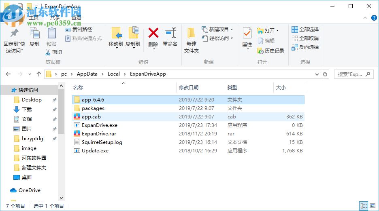Click Copy path button
Viewport: 379px width, 211px height.
(x=79, y=30)
